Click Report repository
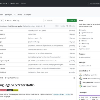100x100 pixels. coord(84,49)
